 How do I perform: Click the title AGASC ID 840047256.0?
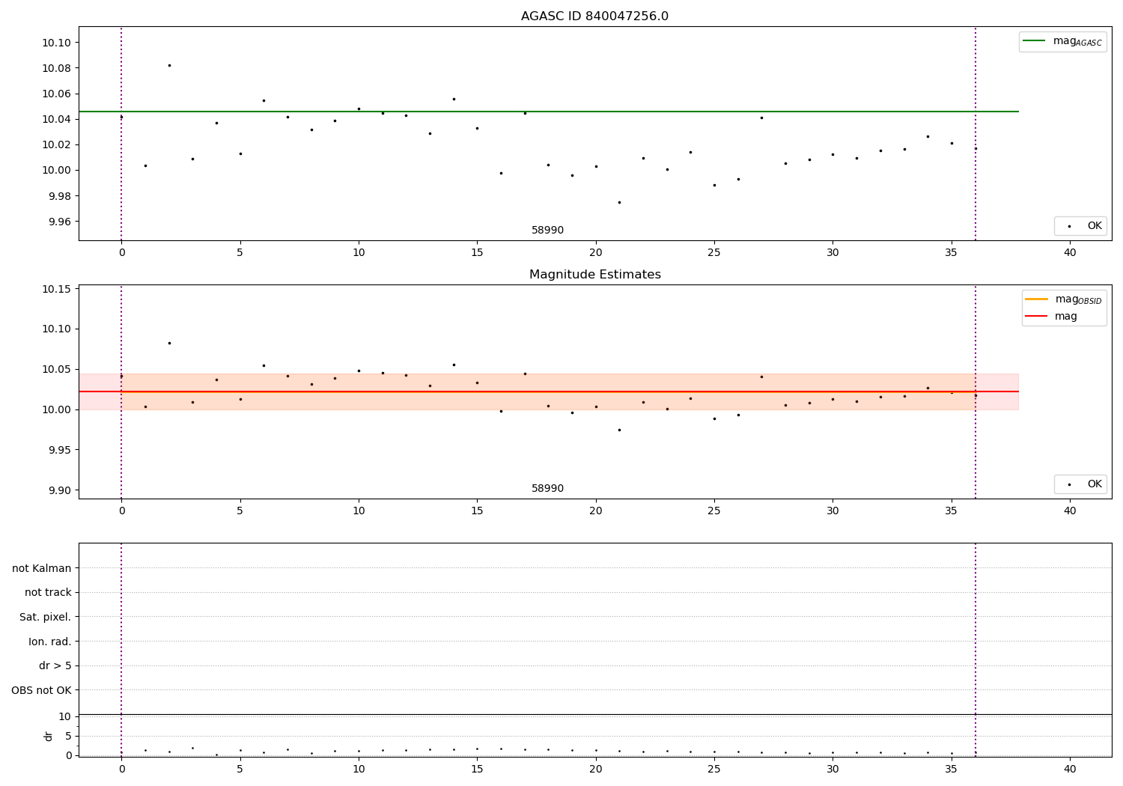point(594,16)
